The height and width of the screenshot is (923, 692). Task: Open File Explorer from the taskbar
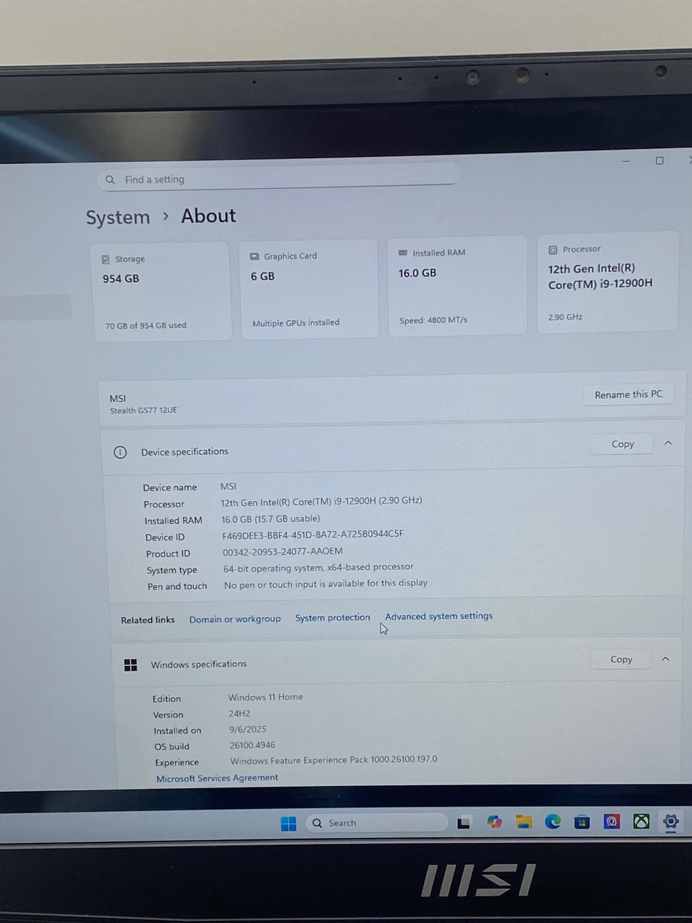[x=524, y=822]
